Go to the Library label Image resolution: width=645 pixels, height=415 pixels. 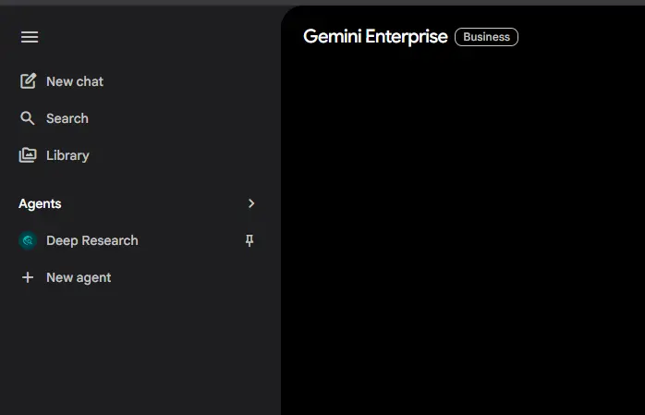click(67, 155)
